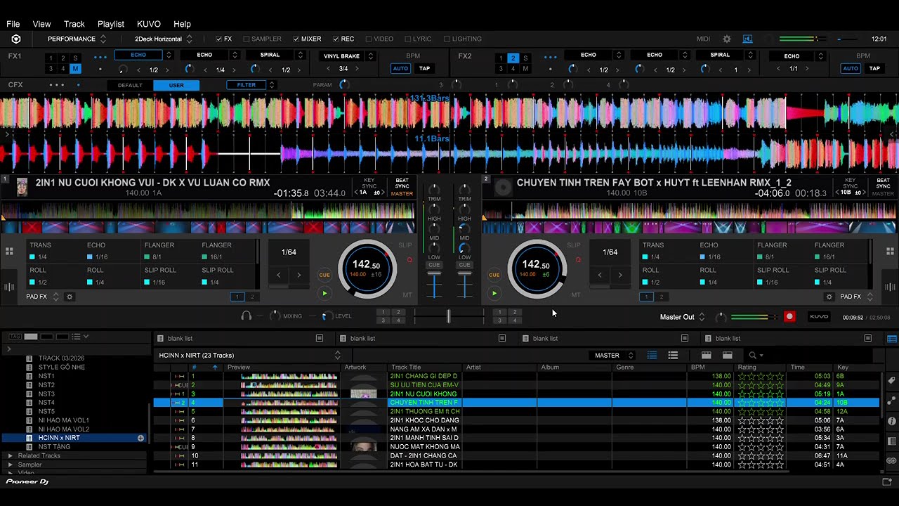Toggle quantize Q on right deck
The image size is (899, 506).
coord(578,260)
